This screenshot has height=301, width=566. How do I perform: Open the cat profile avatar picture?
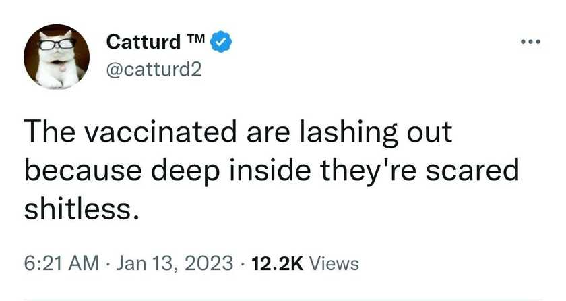click(57, 57)
